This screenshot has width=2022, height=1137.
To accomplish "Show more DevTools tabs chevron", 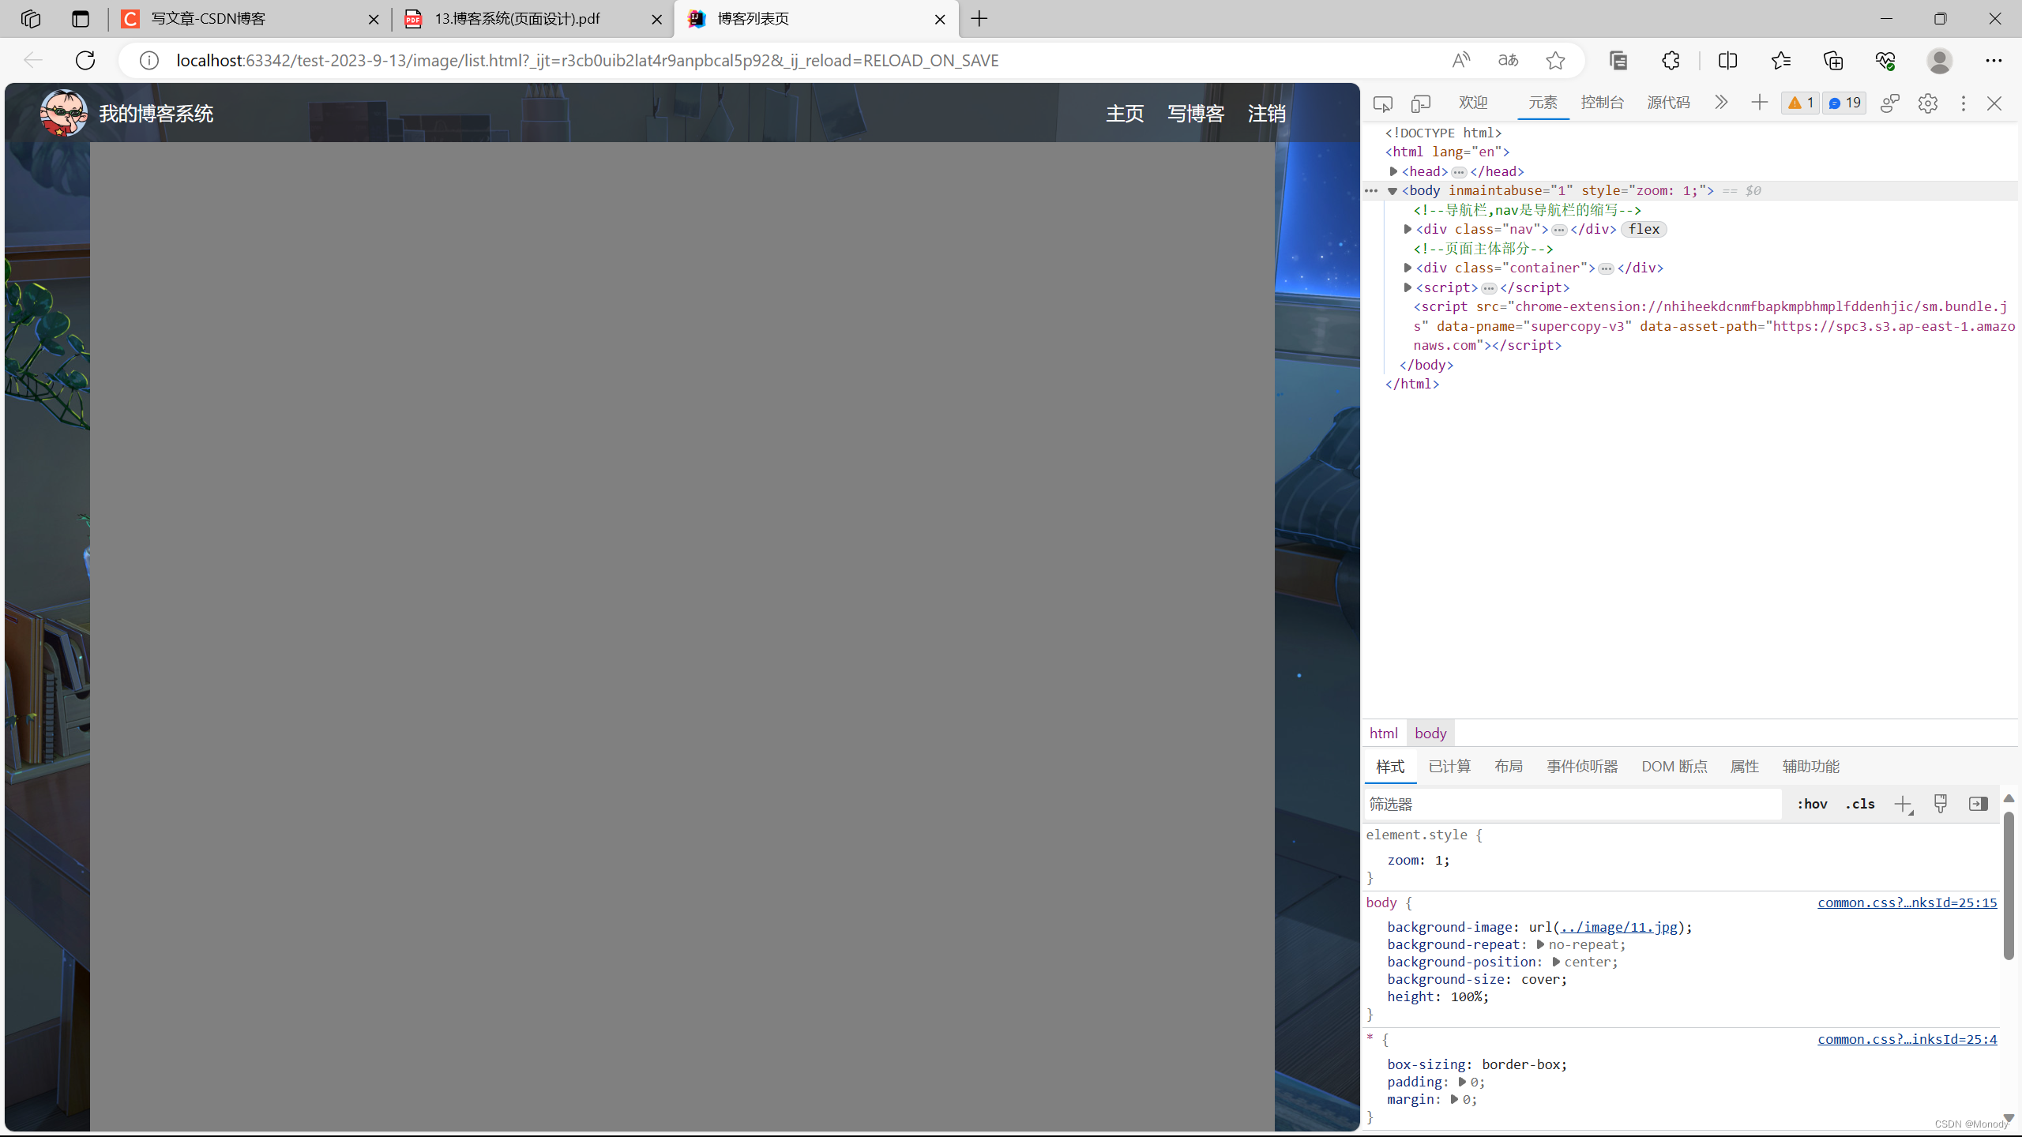I will [1721, 103].
